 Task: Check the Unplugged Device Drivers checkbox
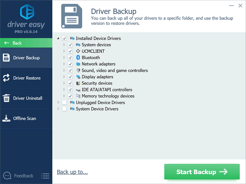coord(64,102)
